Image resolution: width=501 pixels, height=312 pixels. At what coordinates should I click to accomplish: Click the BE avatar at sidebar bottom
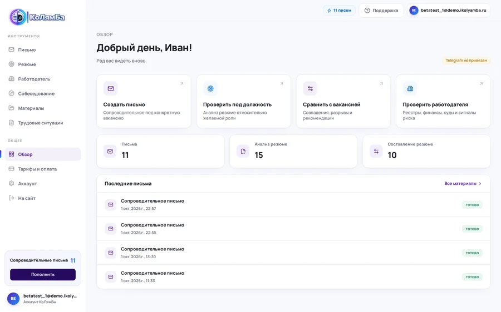(13, 299)
